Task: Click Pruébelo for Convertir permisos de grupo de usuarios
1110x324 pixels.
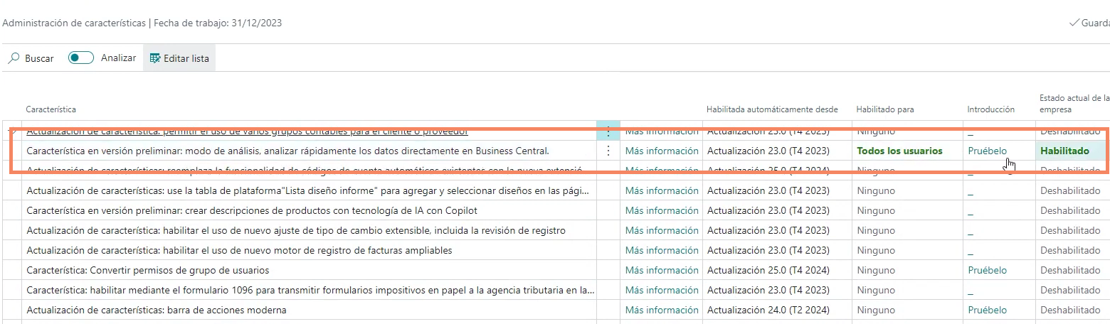Action: click(987, 270)
